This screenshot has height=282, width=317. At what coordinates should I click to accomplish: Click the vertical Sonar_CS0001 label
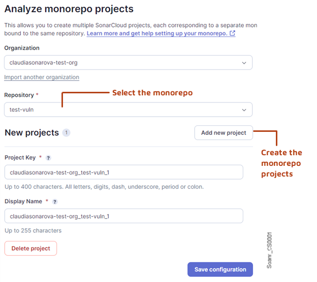[x=269, y=250]
